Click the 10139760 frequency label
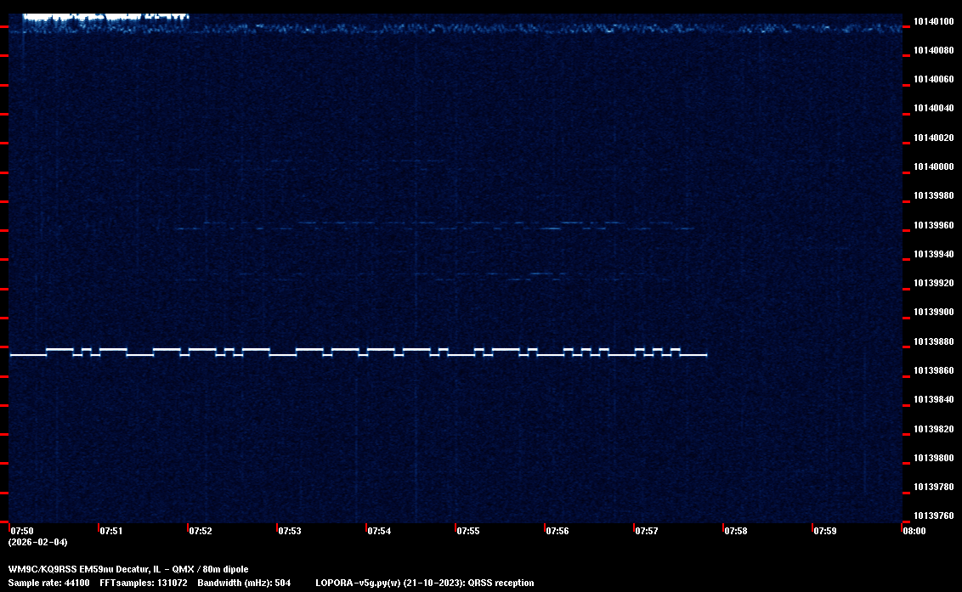Viewport: 962px width, 592px height. [x=933, y=516]
